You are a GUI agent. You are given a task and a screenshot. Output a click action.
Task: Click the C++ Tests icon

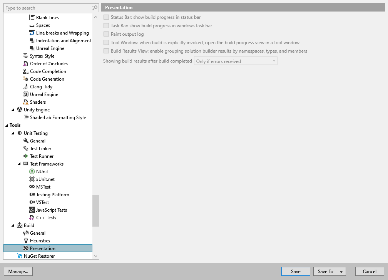click(32, 217)
